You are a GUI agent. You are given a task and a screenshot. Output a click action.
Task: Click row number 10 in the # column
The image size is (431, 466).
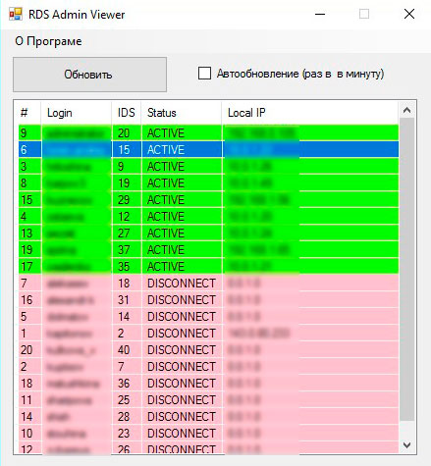(x=27, y=434)
